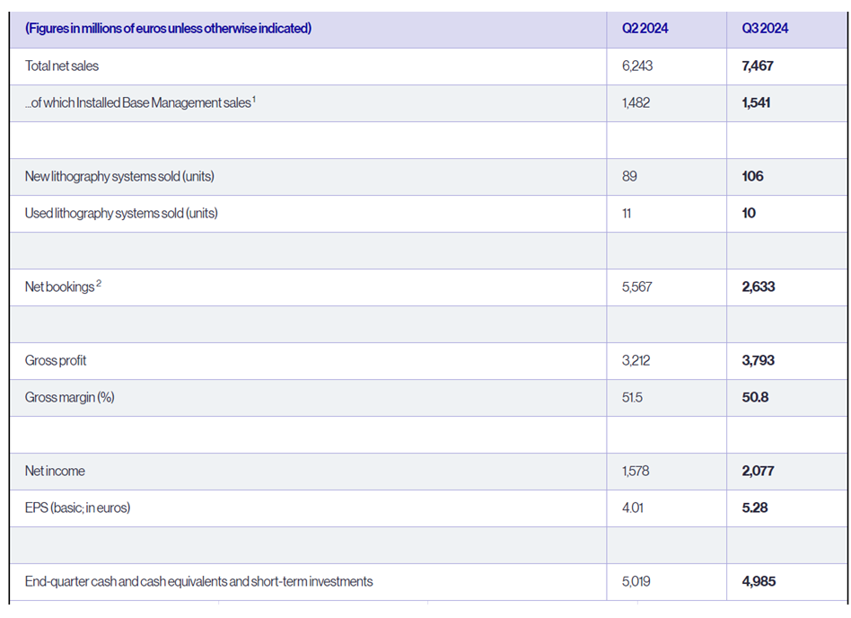This screenshot has width=851, height=618.
Task: Click footnote 1 beside Installed Base Management sales
Action: click(254, 100)
